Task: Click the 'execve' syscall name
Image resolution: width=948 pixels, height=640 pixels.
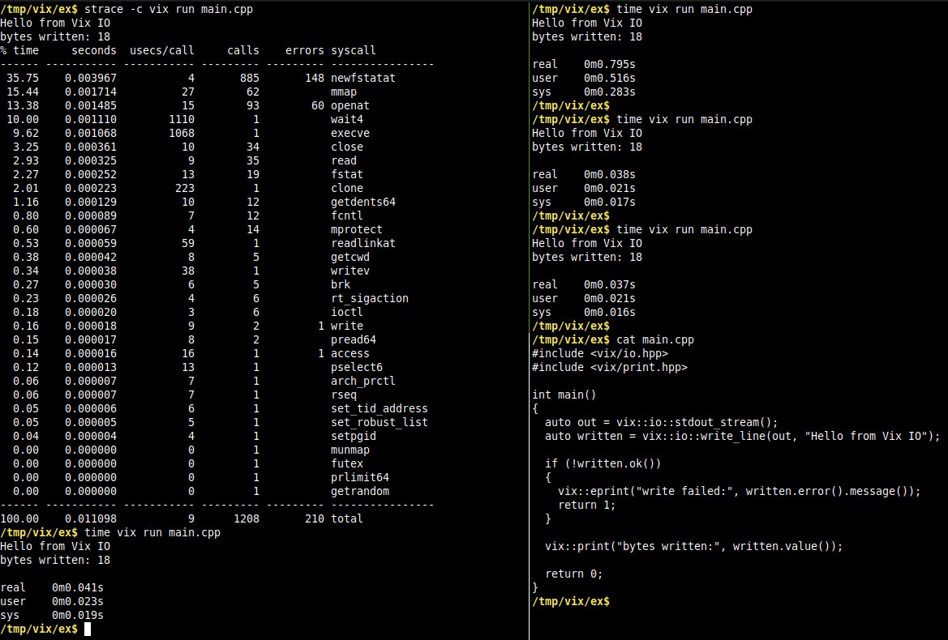Action: [x=350, y=133]
